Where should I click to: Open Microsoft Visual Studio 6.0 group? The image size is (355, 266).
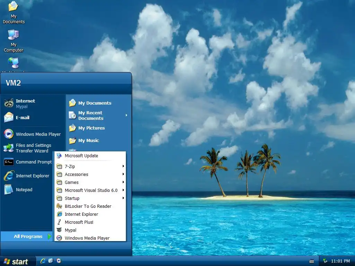tap(90, 190)
